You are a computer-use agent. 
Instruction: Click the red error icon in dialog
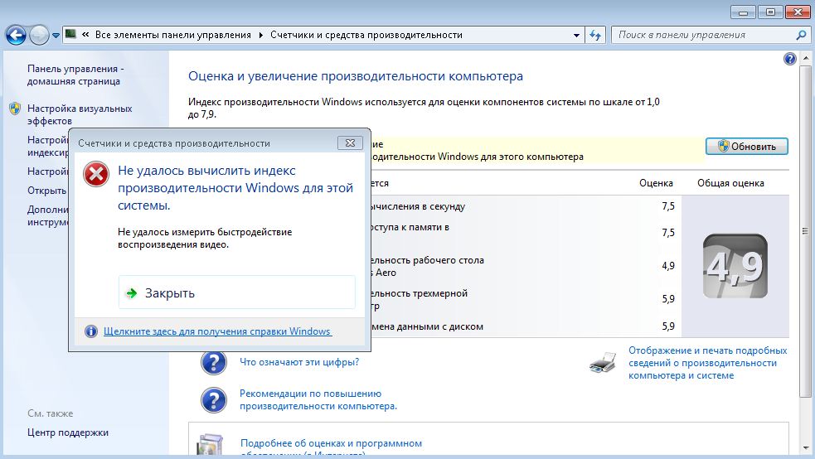pos(96,174)
